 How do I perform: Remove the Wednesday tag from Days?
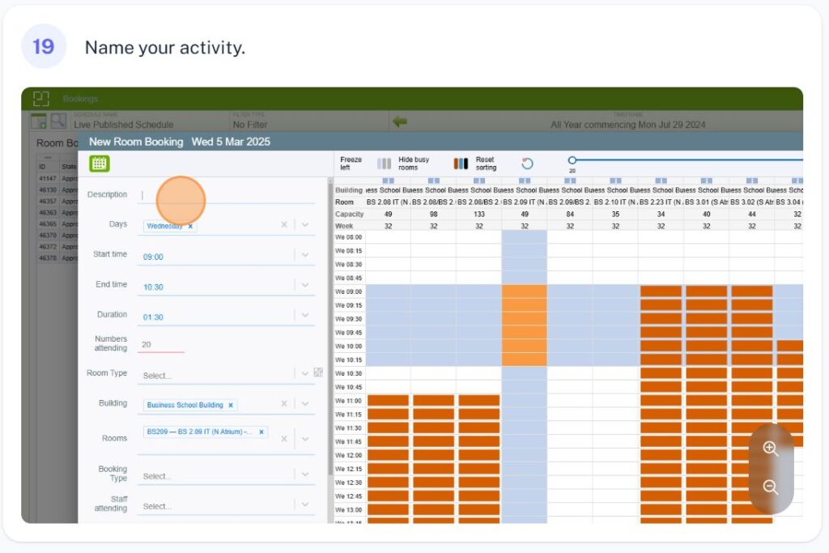pos(190,227)
